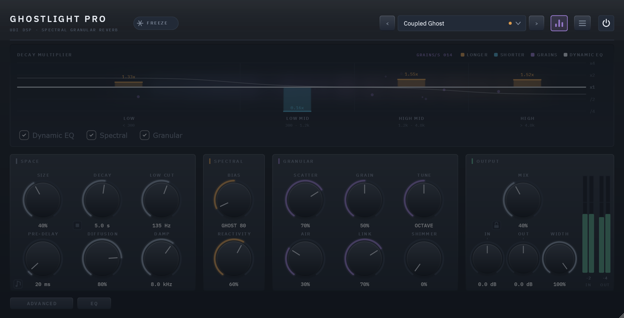Click the Link knob
624x318 pixels.
[x=365, y=258]
